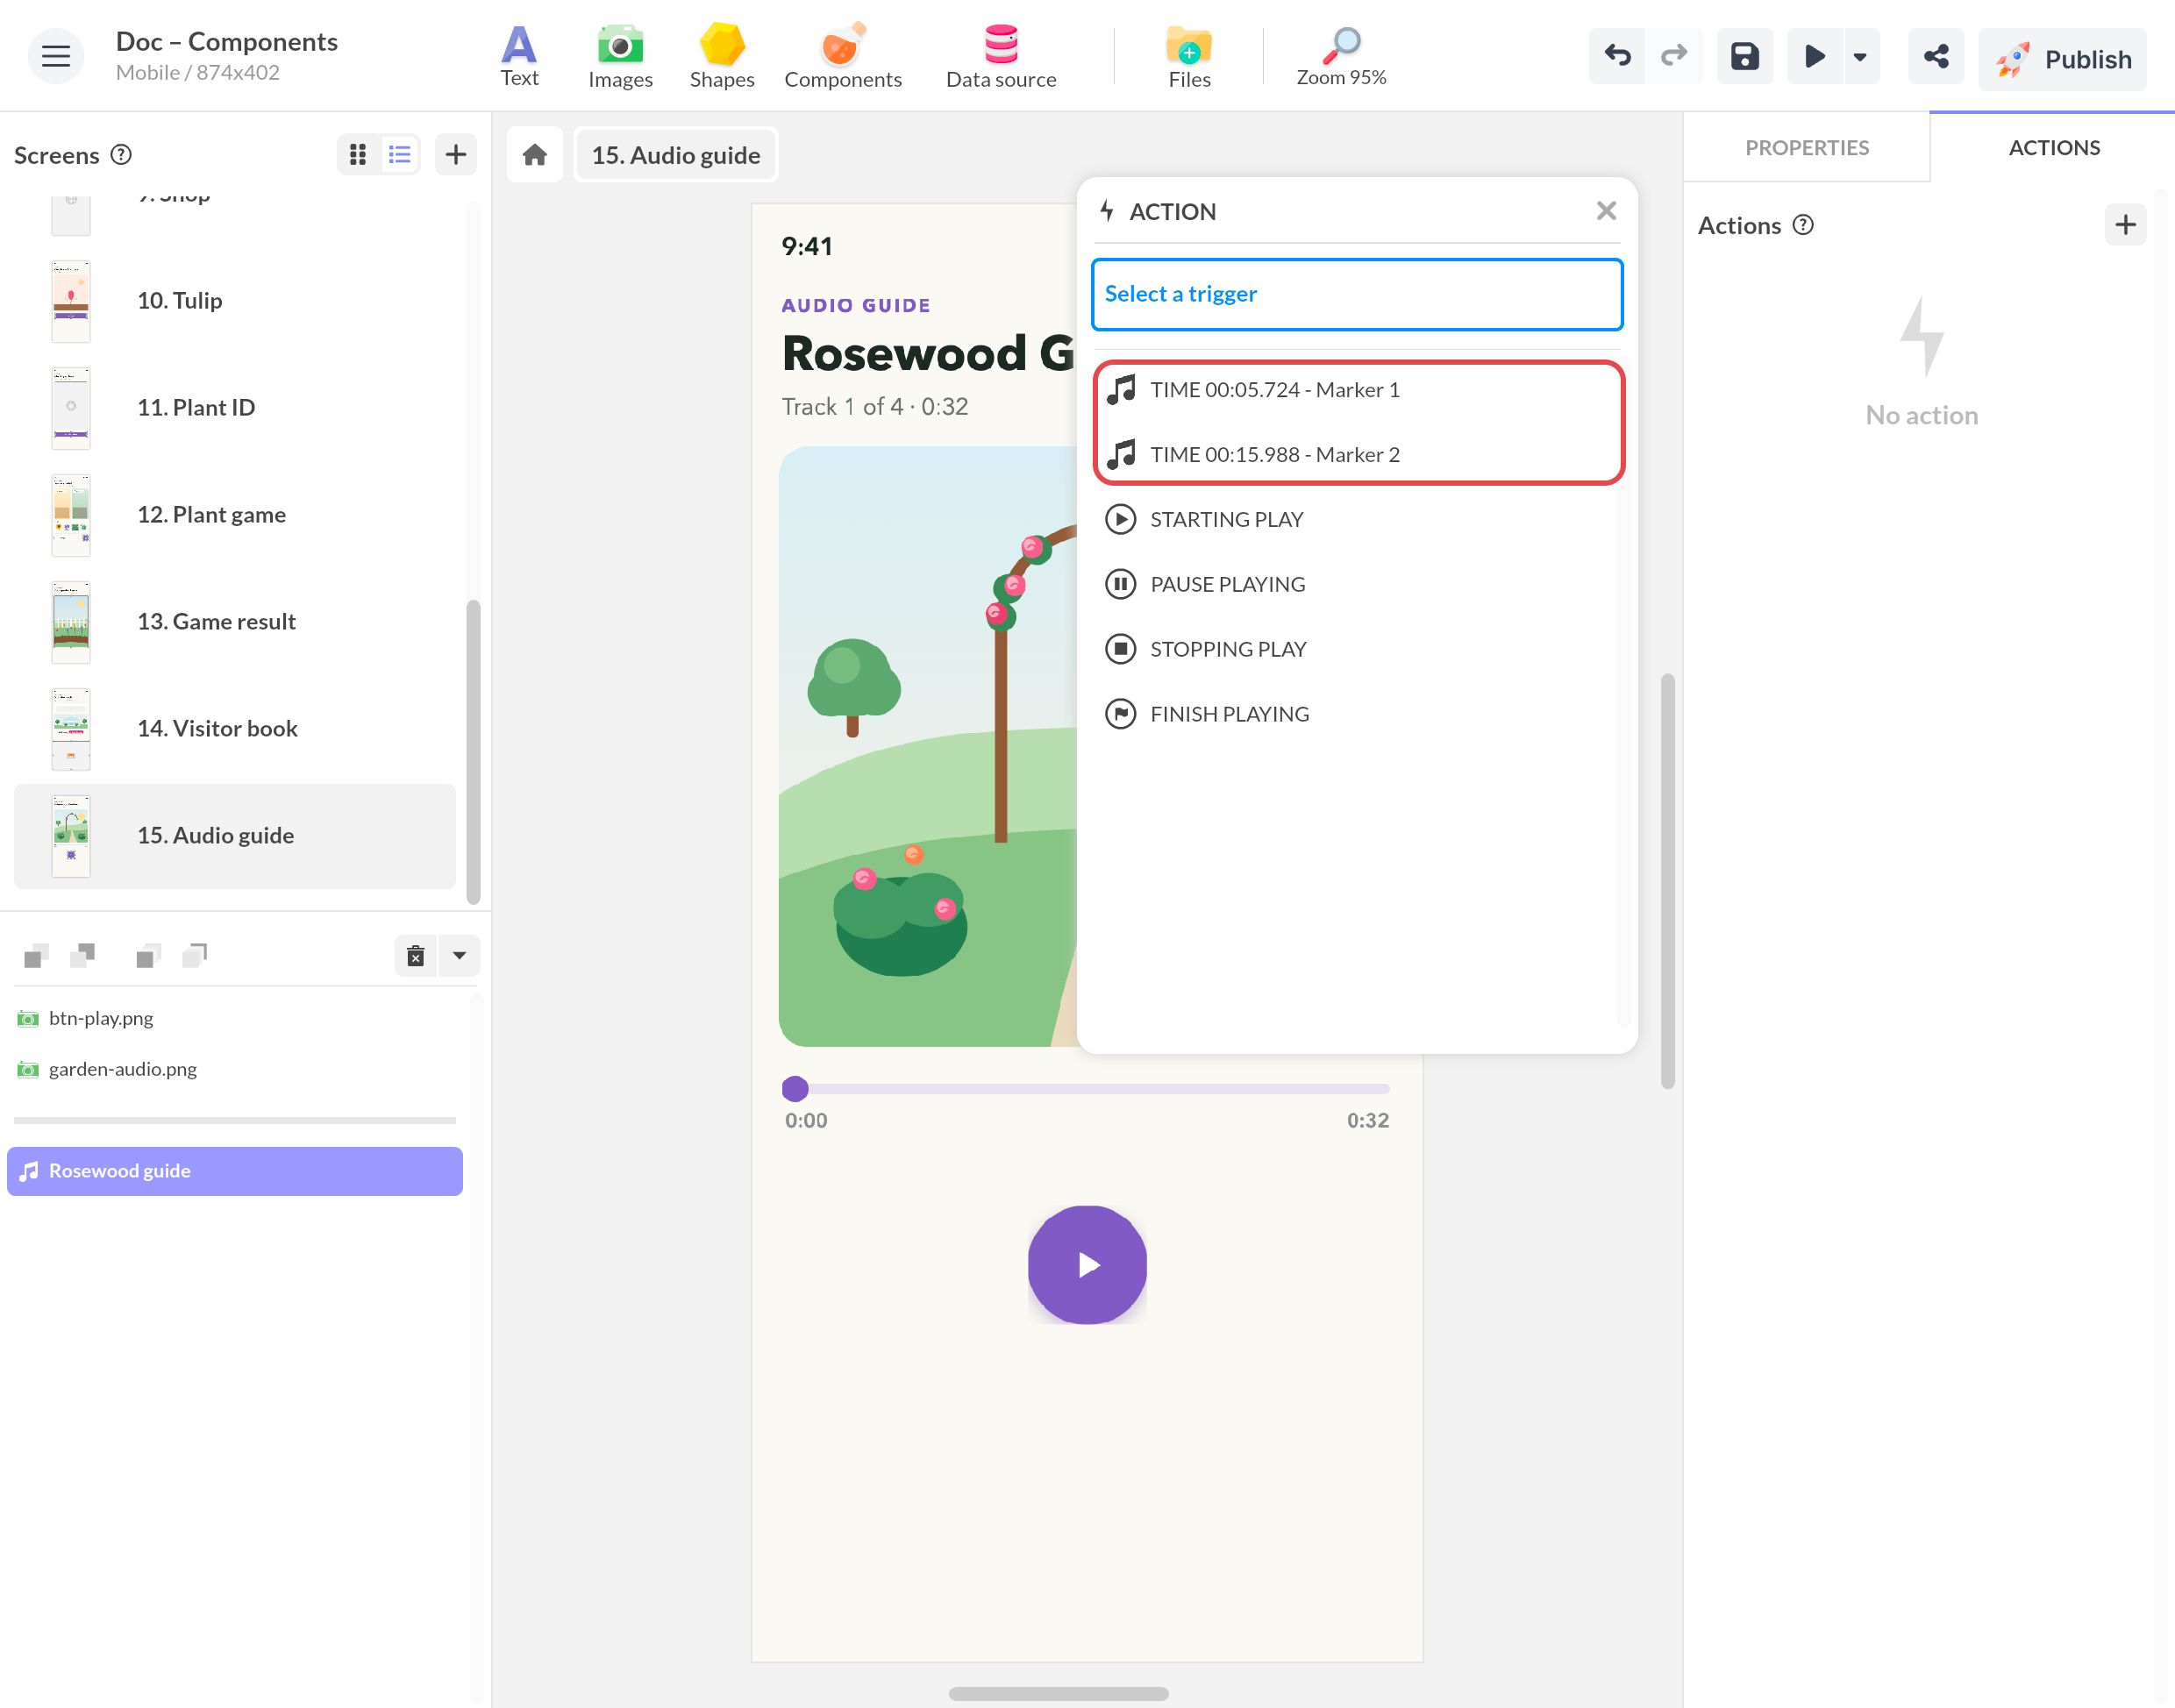Select the STARTING PLAY trigger
2175x1708 pixels.
pos(1357,519)
